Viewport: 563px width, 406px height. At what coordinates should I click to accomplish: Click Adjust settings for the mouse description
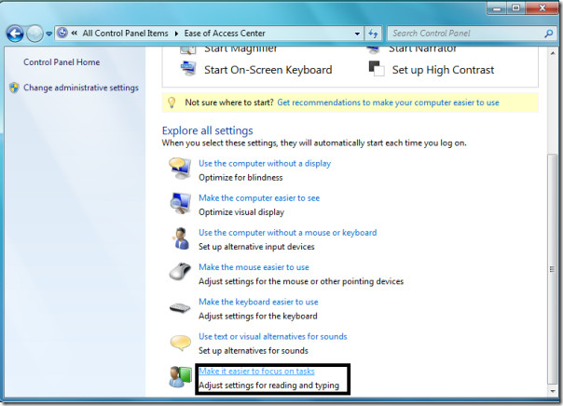tap(301, 281)
